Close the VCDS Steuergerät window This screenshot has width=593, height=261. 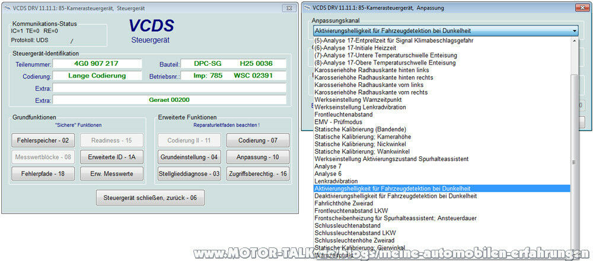(x=288, y=8)
